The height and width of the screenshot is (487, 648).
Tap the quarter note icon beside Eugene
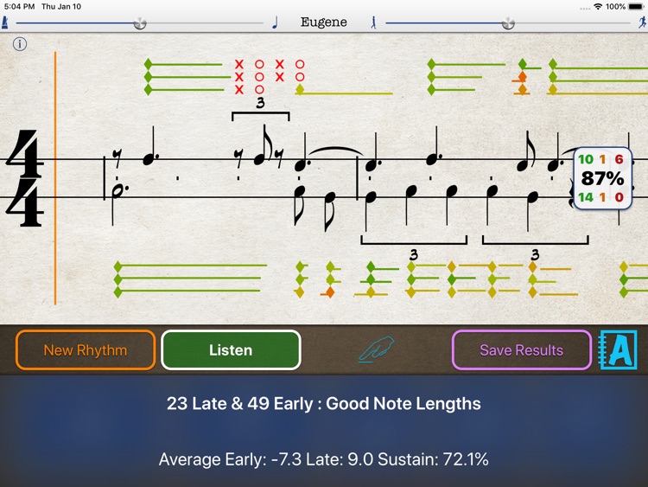[x=276, y=22]
